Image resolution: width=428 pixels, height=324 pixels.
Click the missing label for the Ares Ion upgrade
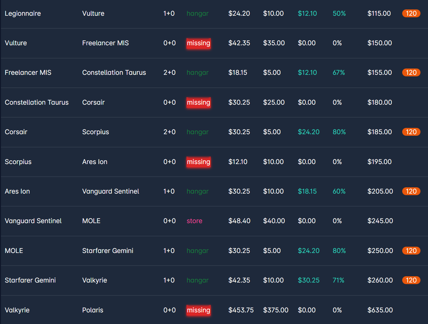coord(198,162)
